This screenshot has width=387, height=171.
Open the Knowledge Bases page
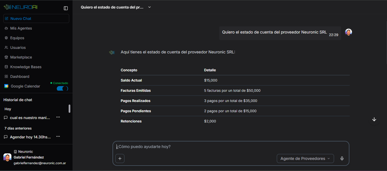click(x=26, y=67)
